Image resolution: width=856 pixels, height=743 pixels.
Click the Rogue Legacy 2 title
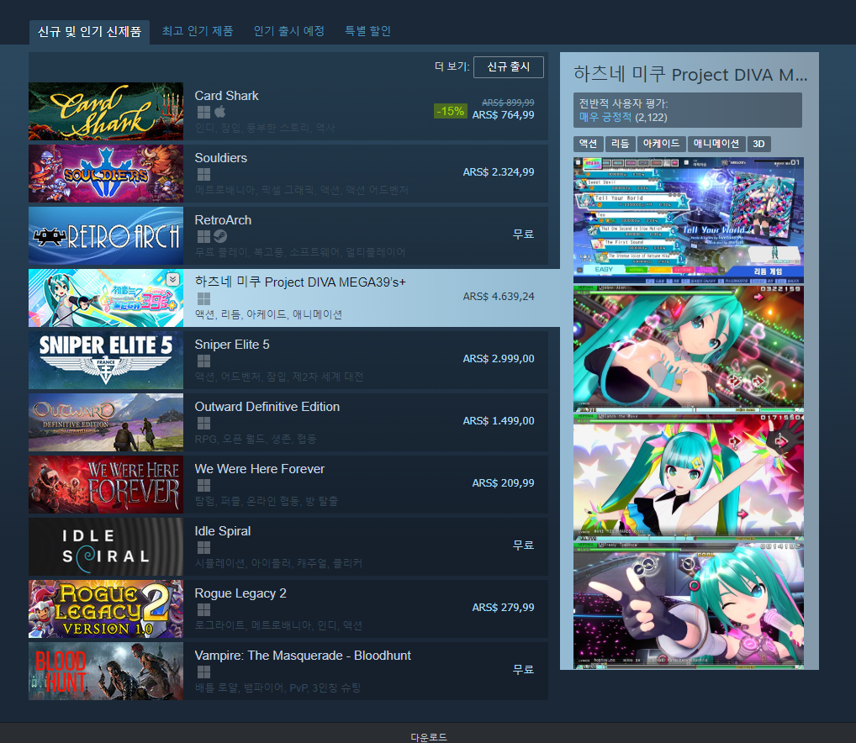240,593
